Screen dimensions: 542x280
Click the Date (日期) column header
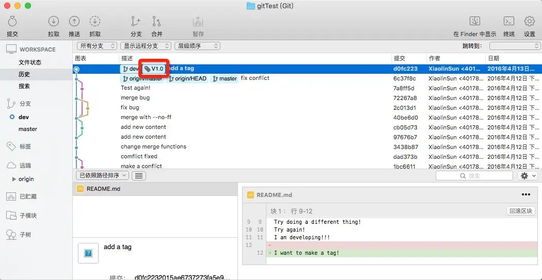pyautogui.click(x=513, y=58)
